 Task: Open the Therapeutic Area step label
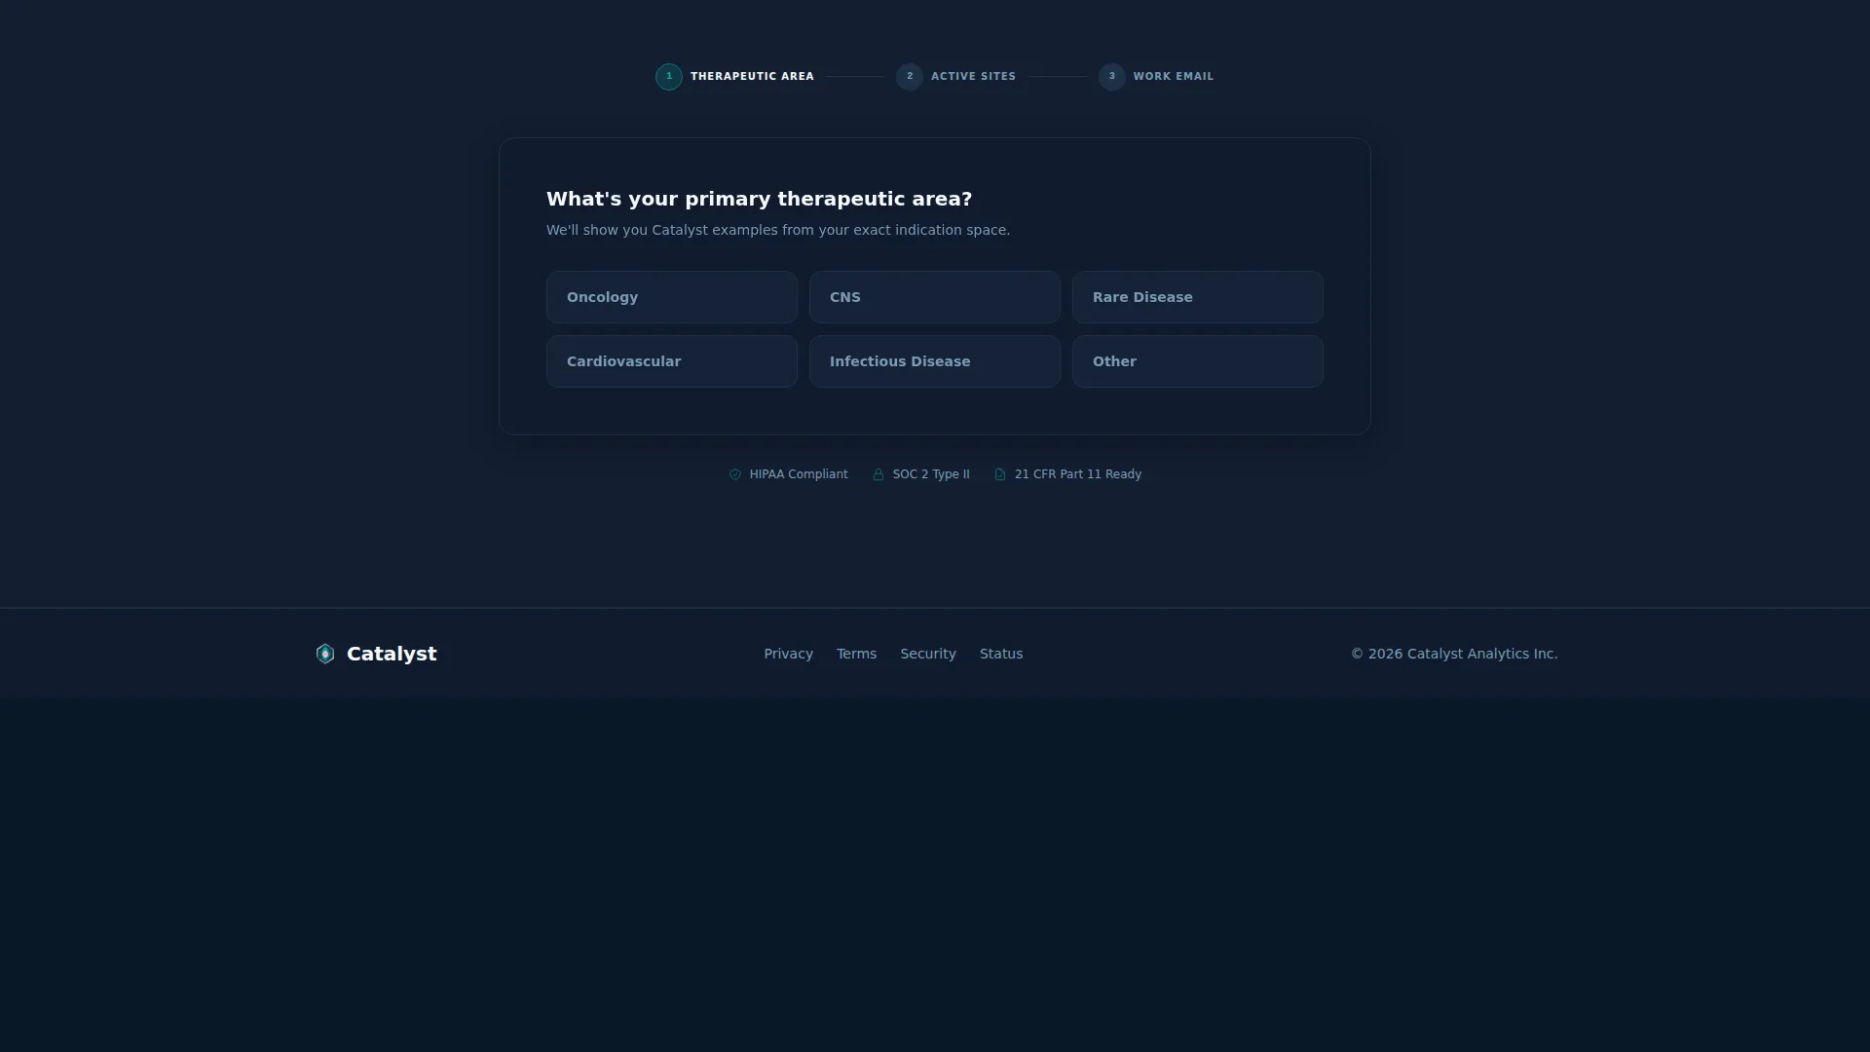tap(752, 77)
